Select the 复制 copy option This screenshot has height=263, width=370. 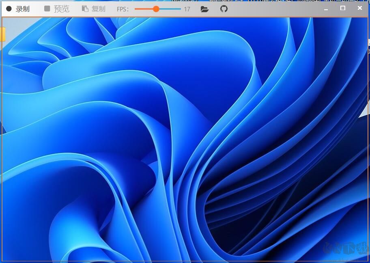(99, 9)
